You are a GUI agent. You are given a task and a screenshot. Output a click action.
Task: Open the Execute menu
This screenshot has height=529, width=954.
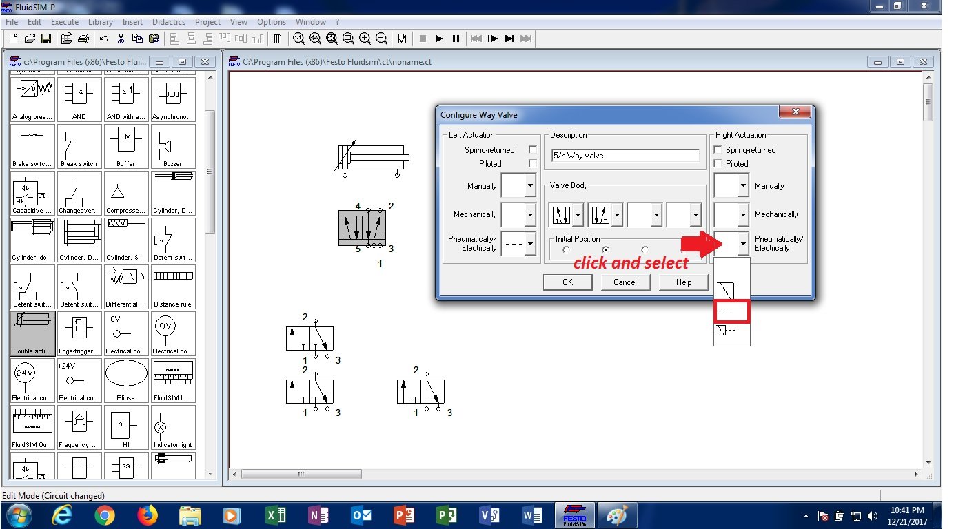click(65, 22)
